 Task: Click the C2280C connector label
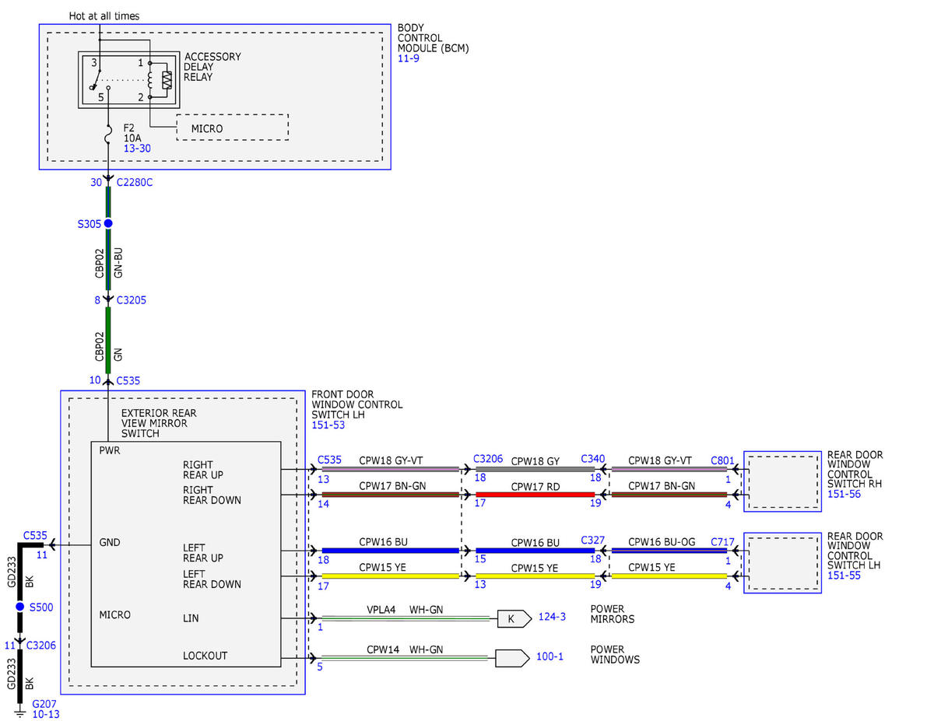tap(134, 182)
